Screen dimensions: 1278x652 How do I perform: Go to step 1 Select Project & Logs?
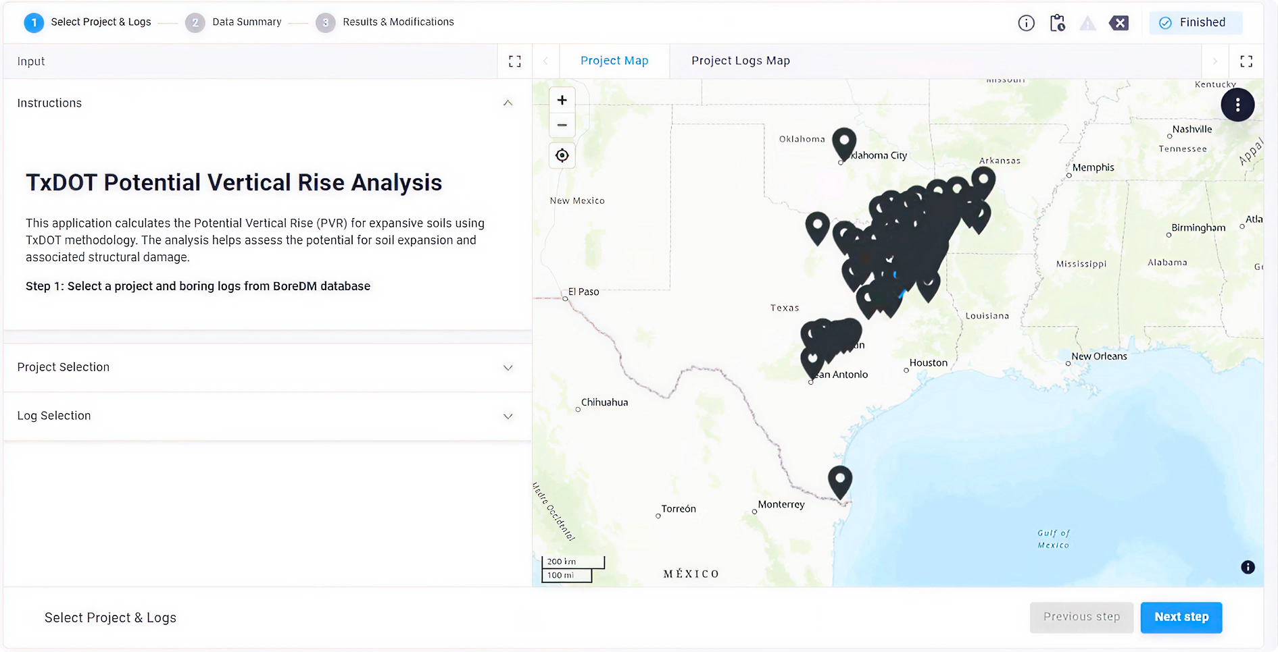coord(88,22)
